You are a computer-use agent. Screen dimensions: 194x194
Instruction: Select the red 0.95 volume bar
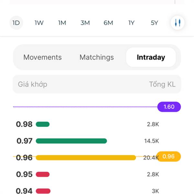(x=43, y=174)
